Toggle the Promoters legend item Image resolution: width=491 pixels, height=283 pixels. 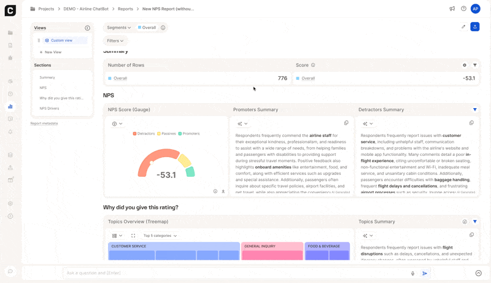(x=189, y=133)
